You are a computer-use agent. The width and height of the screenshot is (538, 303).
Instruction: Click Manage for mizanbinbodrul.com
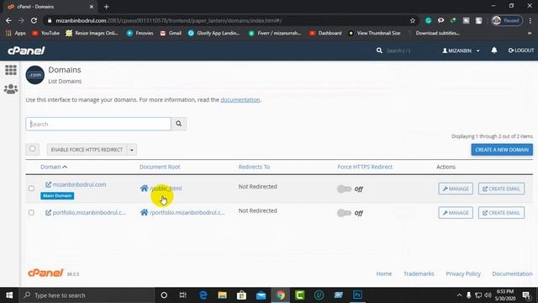coord(456,189)
